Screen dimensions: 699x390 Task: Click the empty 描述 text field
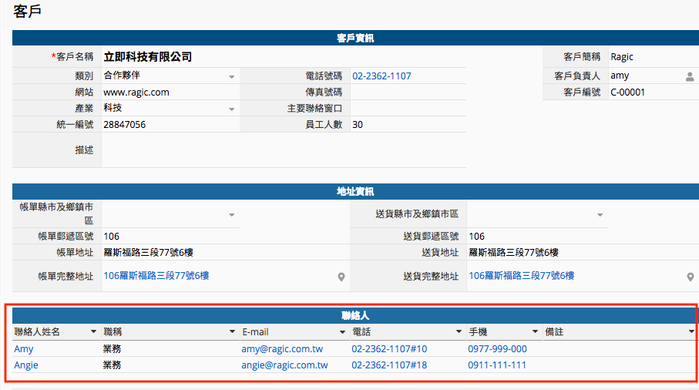point(284,150)
